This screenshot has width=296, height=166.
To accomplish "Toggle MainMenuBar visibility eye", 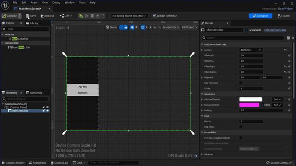I will 47,111.
